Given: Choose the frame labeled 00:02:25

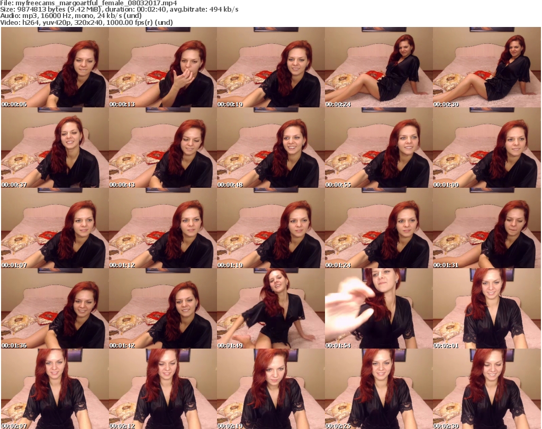Looking at the screenshot, I should point(378,389).
